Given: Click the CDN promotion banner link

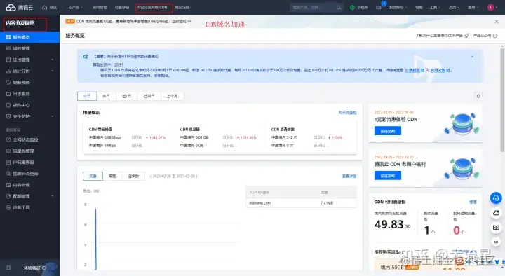Looking at the screenshot, I should pyautogui.click(x=134, y=21).
